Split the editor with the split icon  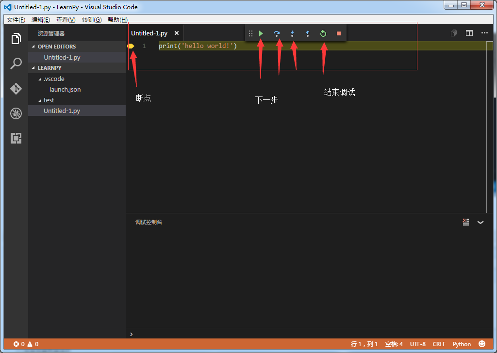[x=469, y=33]
